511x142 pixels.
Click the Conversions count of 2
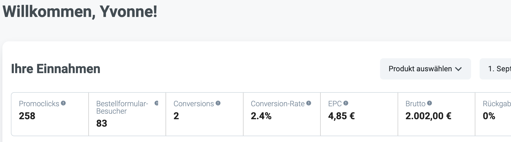[176, 116]
